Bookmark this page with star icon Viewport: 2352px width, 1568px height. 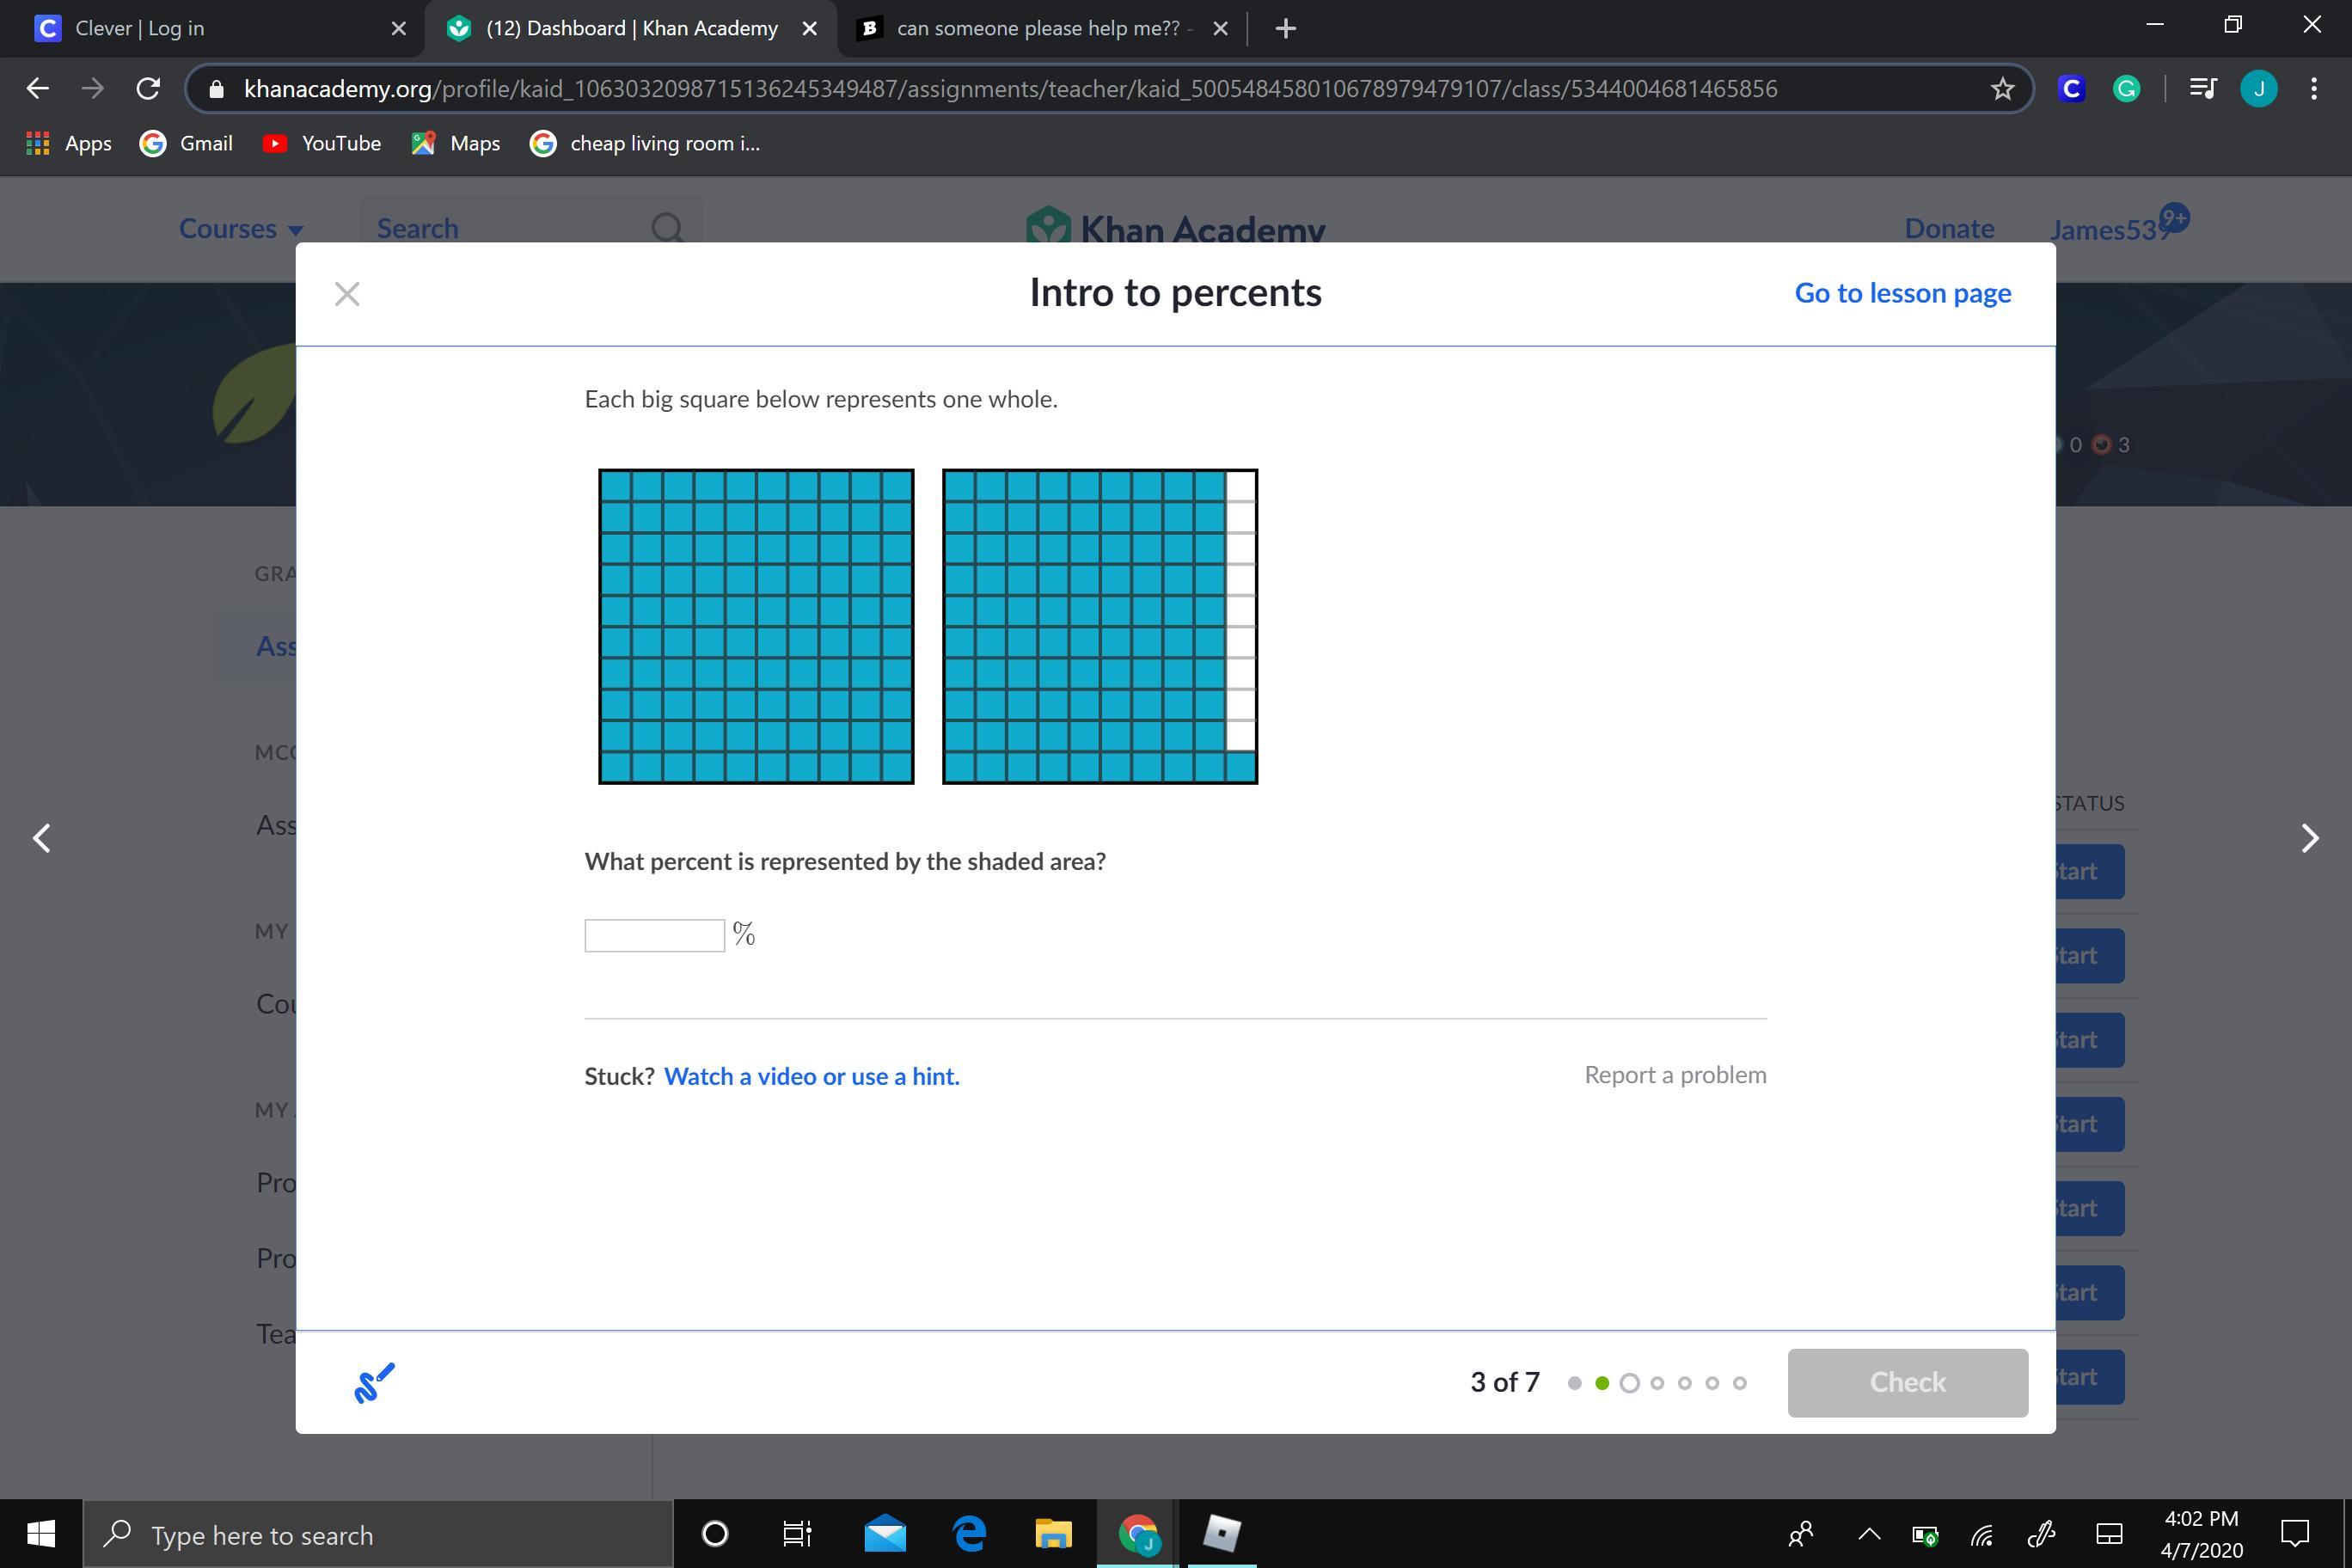2002,89
